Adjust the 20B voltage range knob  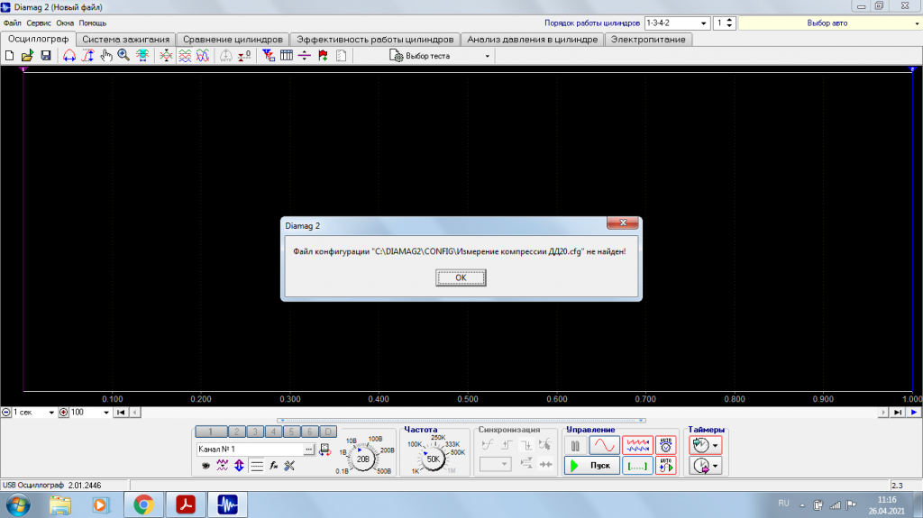[x=363, y=459]
